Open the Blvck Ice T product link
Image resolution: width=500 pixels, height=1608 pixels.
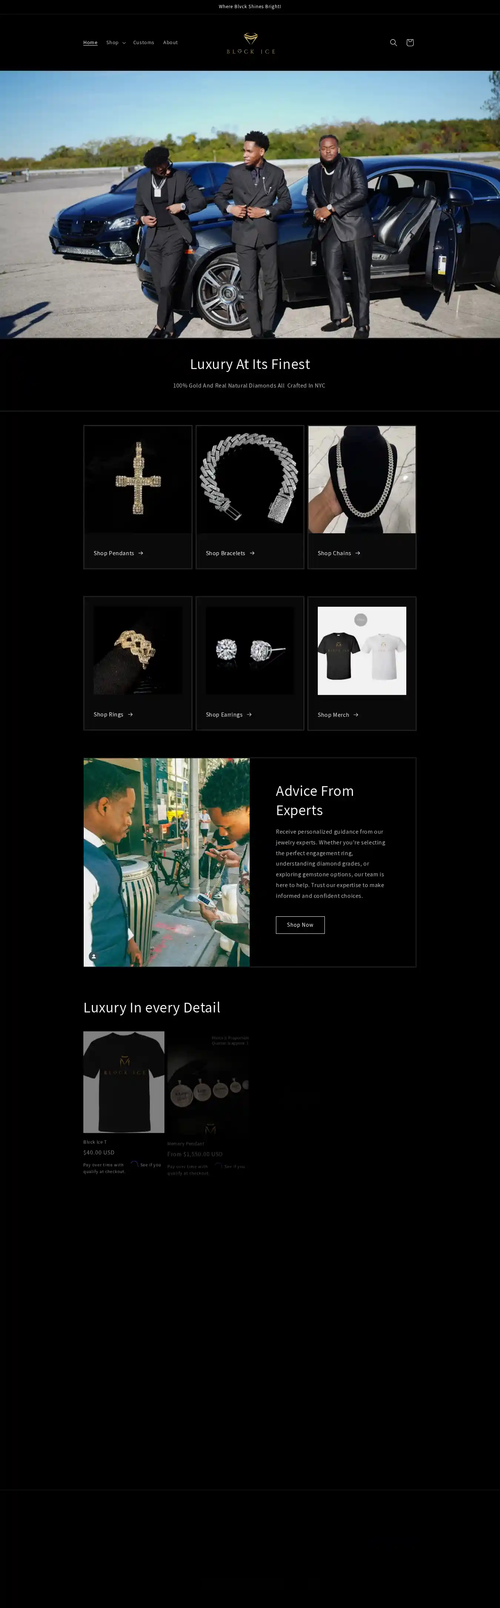pos(96,1142)
